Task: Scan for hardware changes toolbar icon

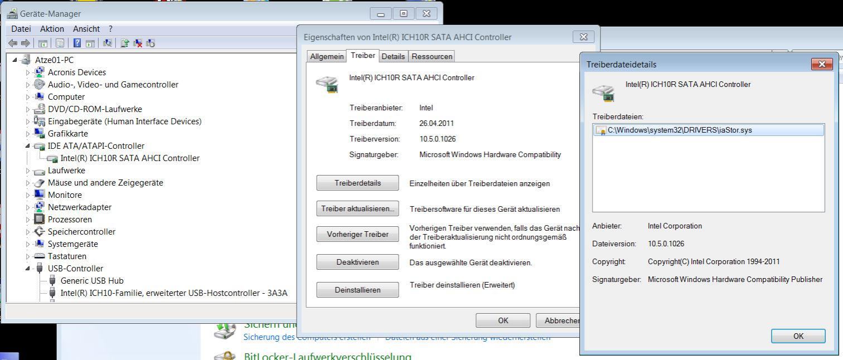Action: (x=108, y=43)
